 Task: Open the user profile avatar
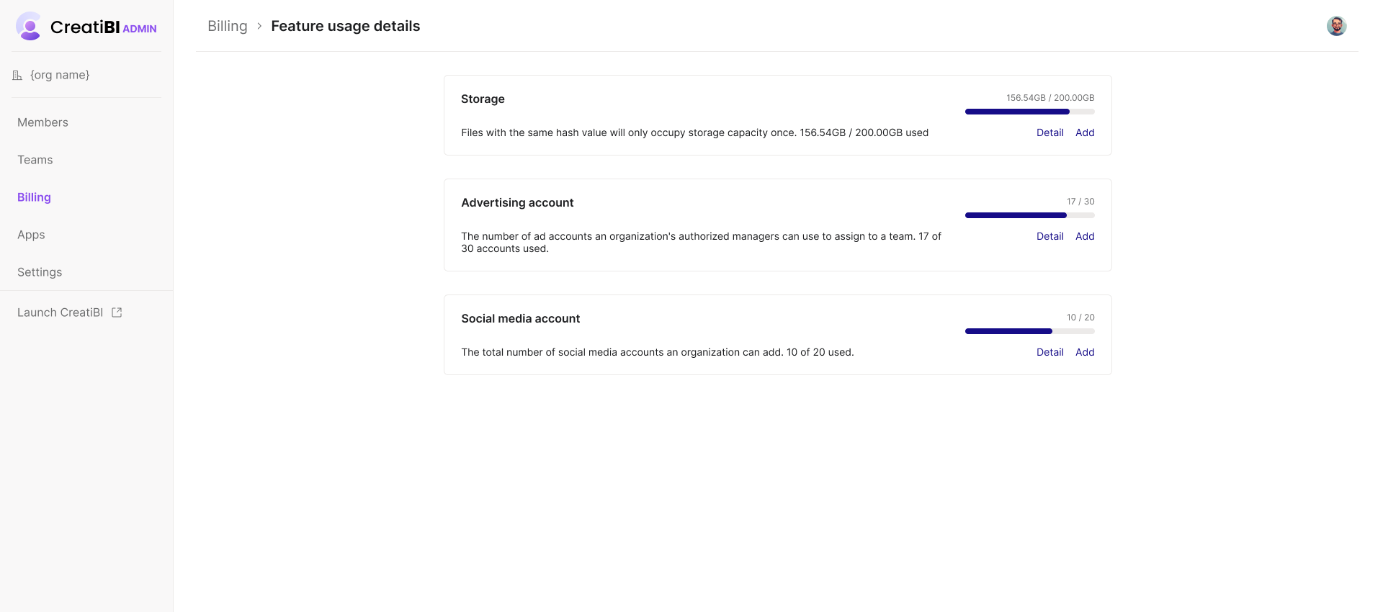(1336, 26)
